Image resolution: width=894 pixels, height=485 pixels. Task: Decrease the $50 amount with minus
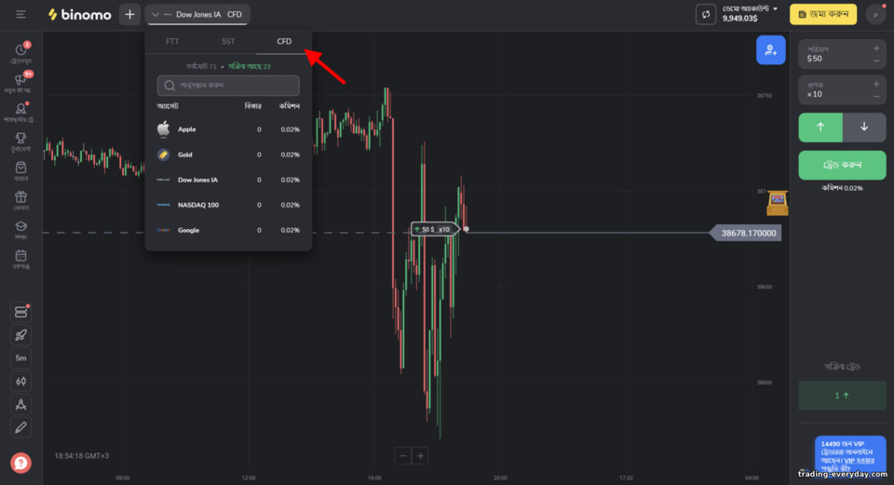point(876,61)
